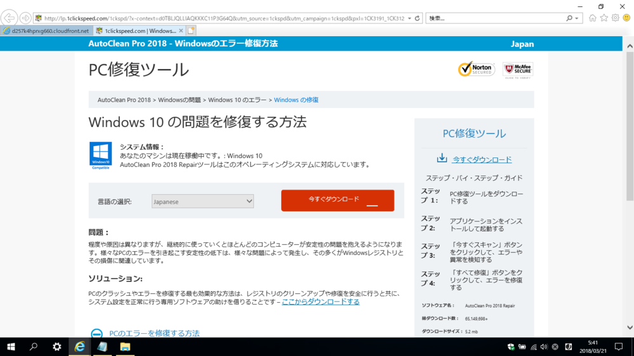634x356 pixels.
Task: Click the PCのエラーを修復する方法 heading
Action: [x=154, y=333]
